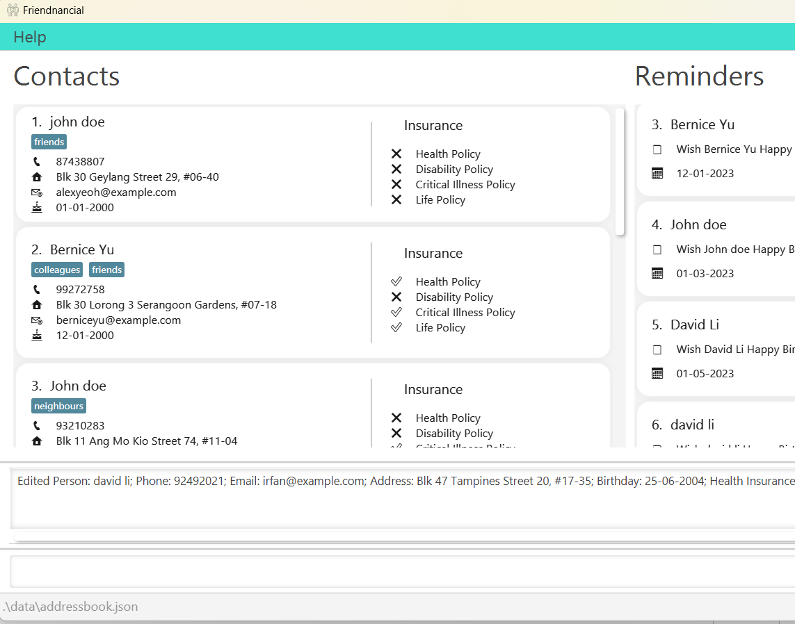Screen dimensions: 795x624
Task: Click cross icon for john doe Health Policy
Action: click(x=396, y=154)
